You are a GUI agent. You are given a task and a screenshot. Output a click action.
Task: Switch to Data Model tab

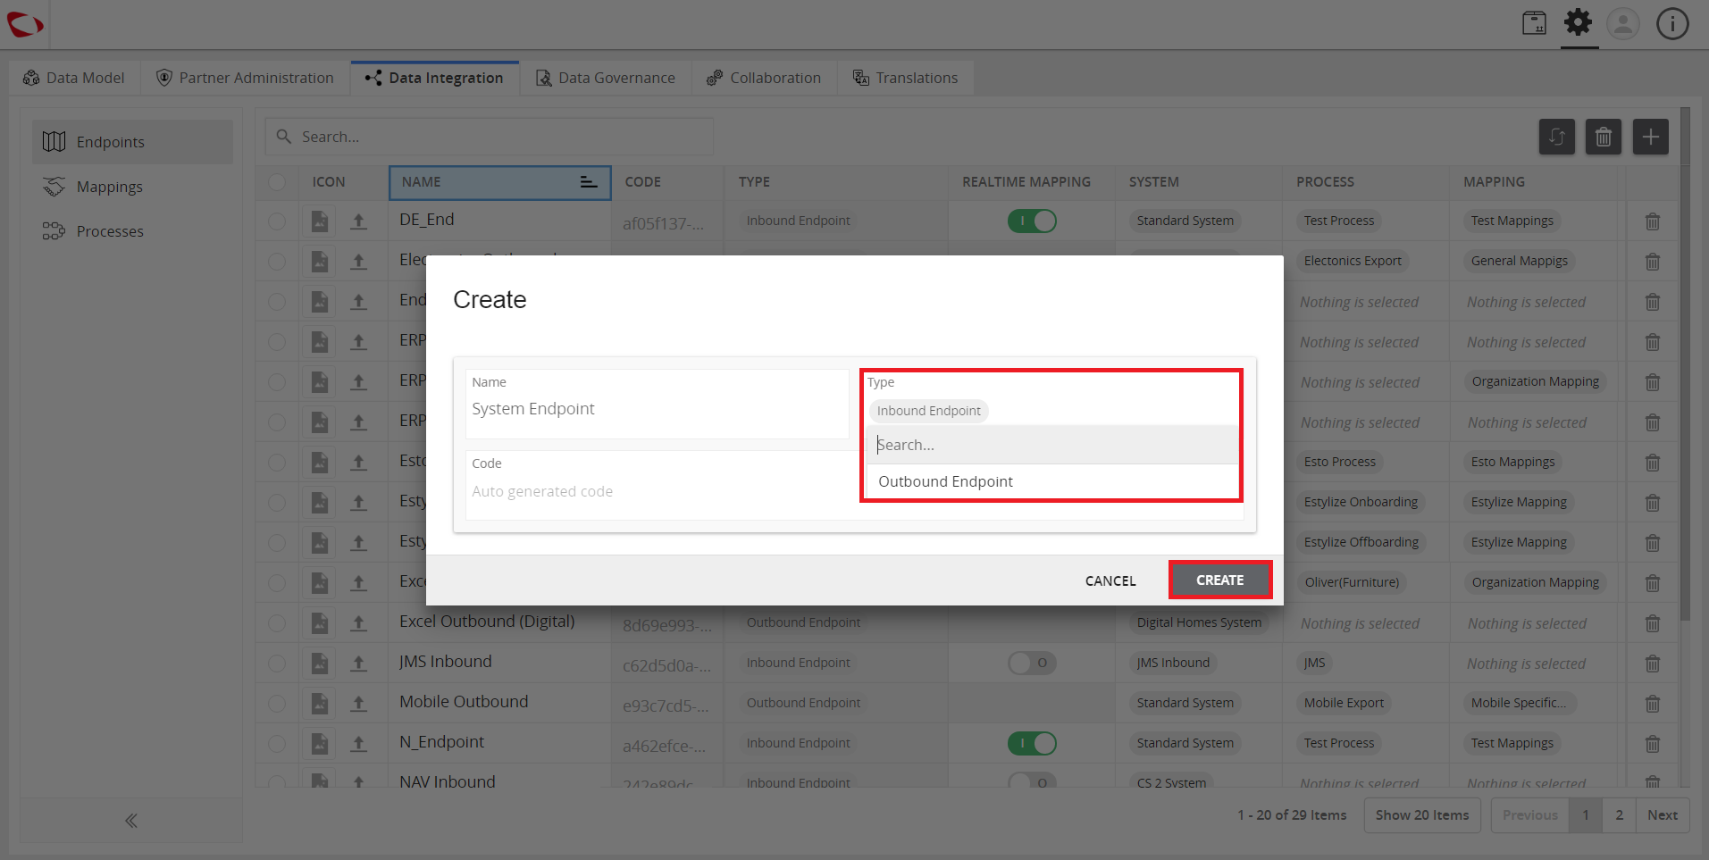pyautogui.click(x=74, y=78)
